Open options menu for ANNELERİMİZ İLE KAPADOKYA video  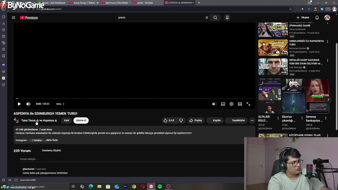[x=327, y=41]
